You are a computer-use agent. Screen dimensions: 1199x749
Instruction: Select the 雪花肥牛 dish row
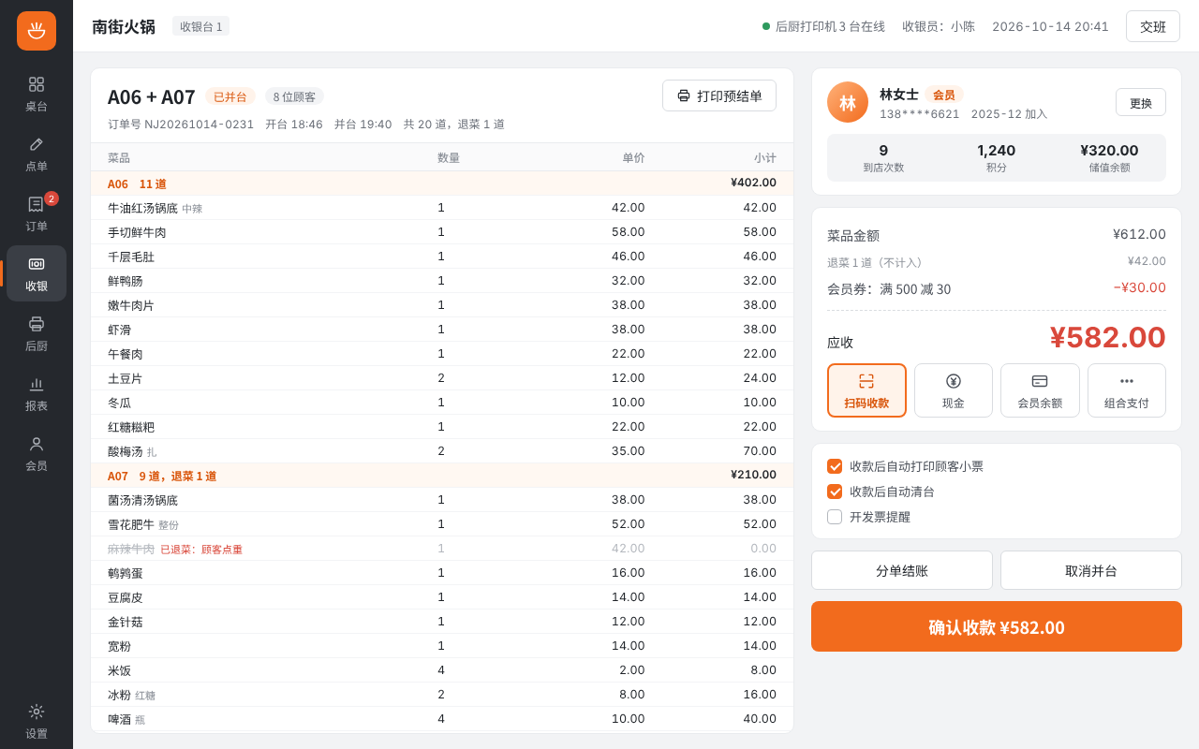tap(442, 524)
